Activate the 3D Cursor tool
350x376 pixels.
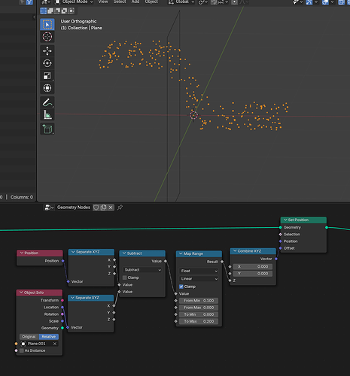click(x=47, y=37)
